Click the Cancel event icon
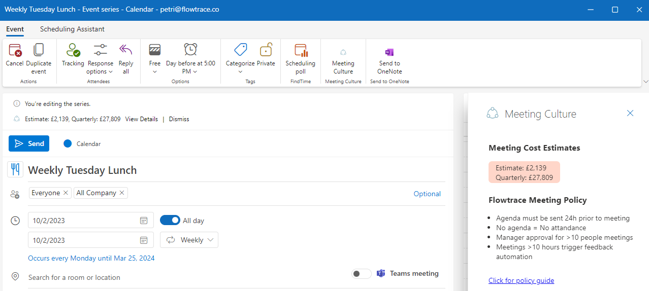The width and height of the screenshot is (649, 291). (15, 51)
